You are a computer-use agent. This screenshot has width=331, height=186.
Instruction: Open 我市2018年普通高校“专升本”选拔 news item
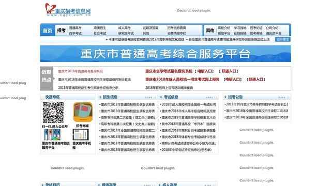pos(188,124)
